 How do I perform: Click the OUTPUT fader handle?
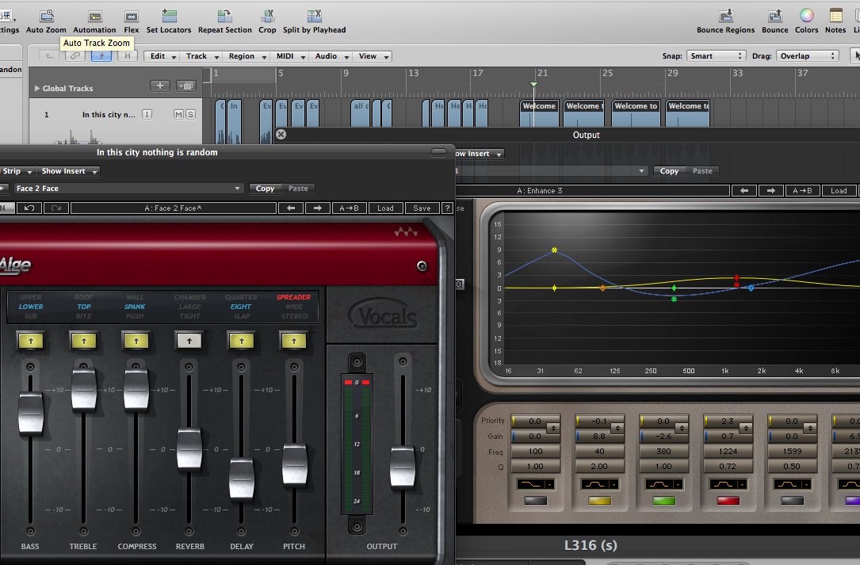(403, 468)
